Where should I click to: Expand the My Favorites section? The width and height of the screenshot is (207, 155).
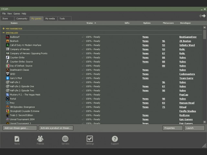(x=4, y=28)
